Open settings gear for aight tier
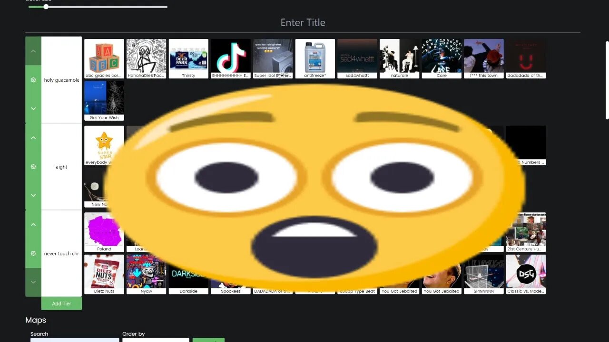Image resolution: width=609 pixels, height=342 pixels. click(x=33, y=167)
